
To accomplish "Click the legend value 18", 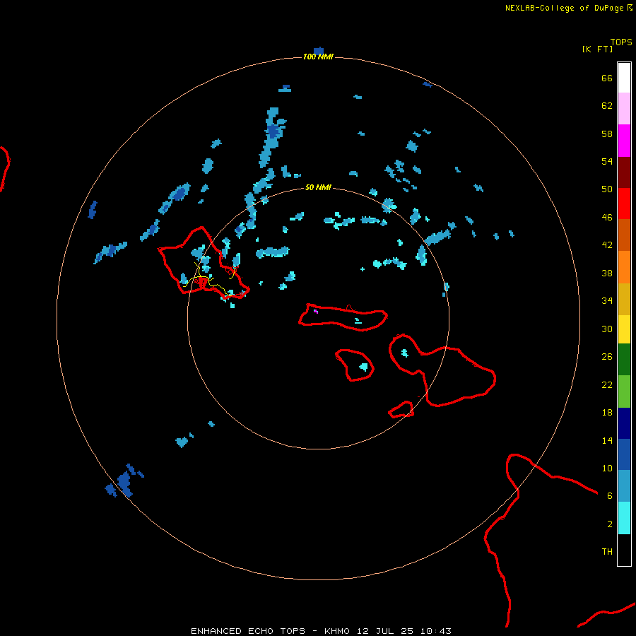I will (607, 413).
